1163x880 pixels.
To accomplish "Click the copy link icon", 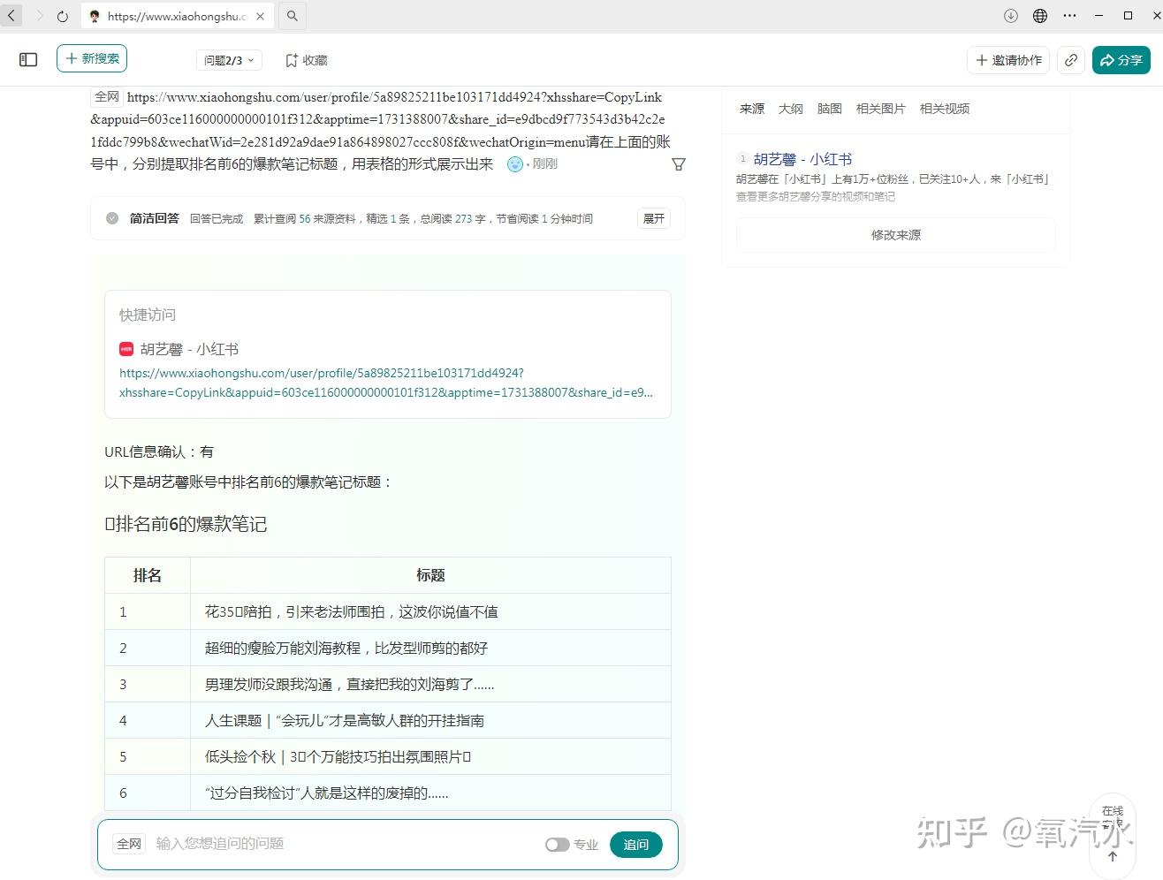I will (x=1070, y=60).
